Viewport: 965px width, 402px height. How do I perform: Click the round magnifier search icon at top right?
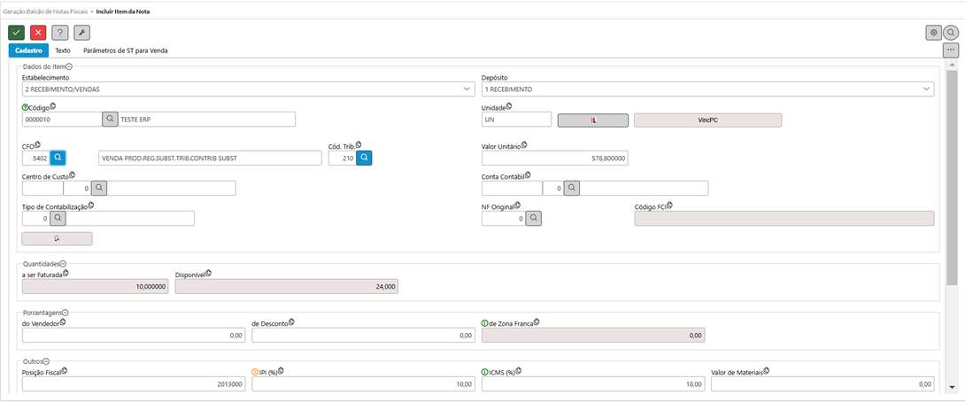[x=951, y=32]
